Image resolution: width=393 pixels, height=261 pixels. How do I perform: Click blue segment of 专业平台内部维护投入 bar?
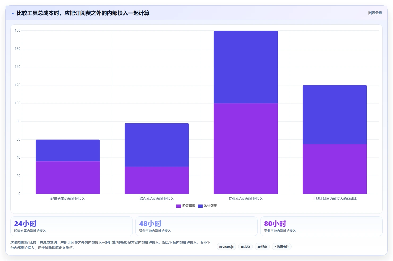(246, 67)
